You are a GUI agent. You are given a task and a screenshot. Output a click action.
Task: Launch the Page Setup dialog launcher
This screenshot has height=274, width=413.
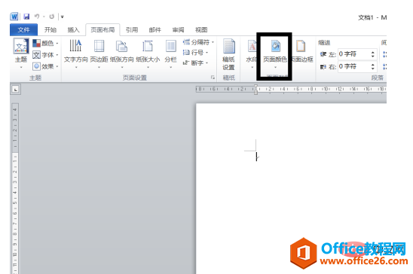click(213, 78)
